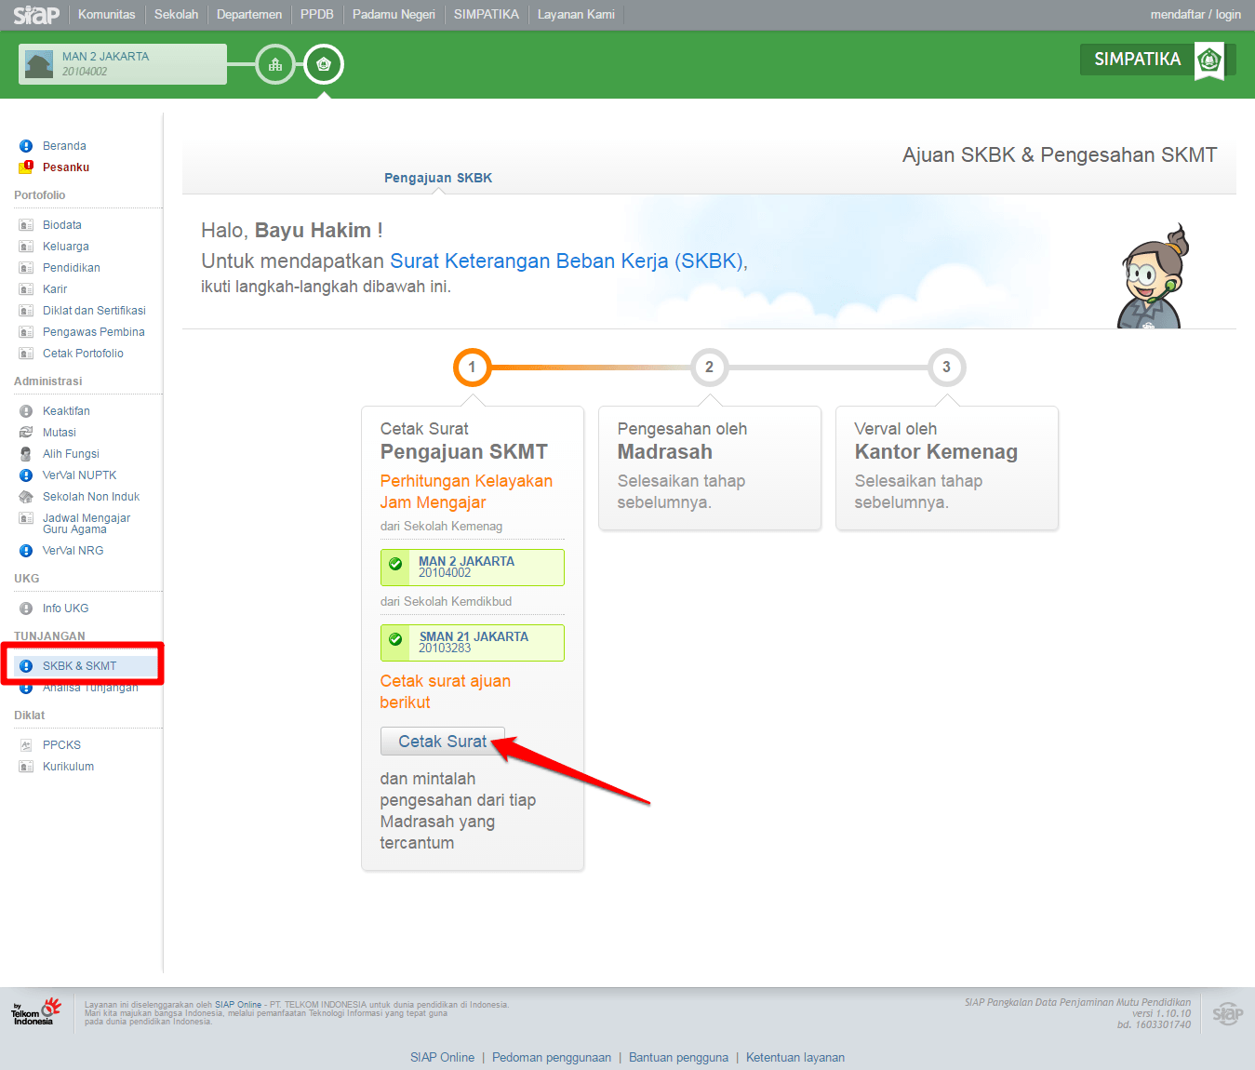Click the Beranda sidebar icon
This screenshot has height=1070, width=1255.
coord(26,146)
